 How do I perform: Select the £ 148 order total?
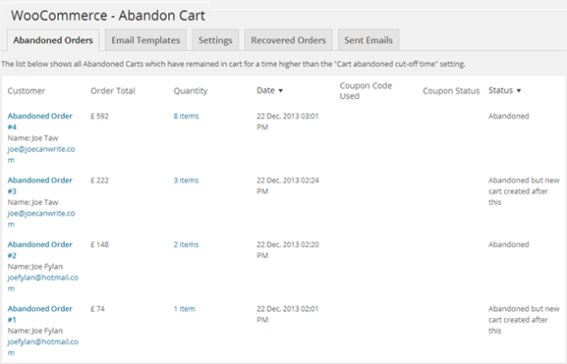pos(99,244)
